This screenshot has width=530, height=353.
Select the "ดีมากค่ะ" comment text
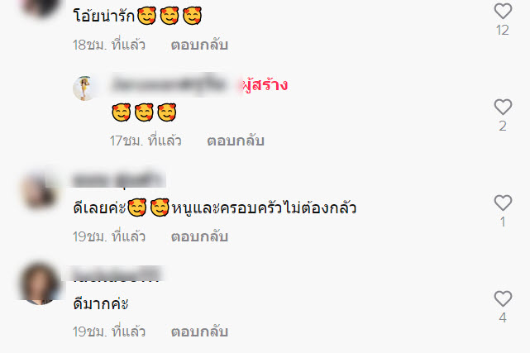[101, 303]
